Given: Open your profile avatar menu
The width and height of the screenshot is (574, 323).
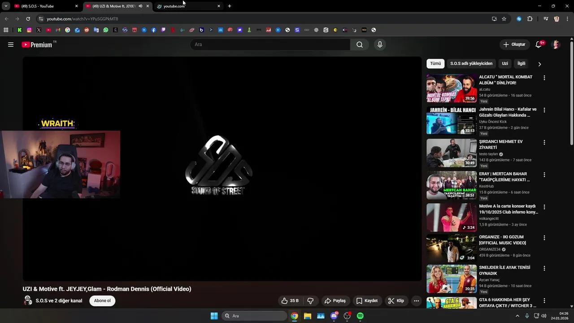Looking at the screenshot, I should pyautogui.click(x=556, y=44).
